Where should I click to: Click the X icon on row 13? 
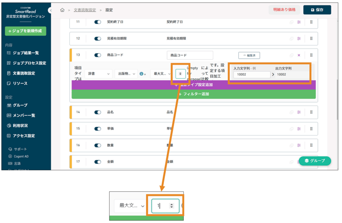pos(299,55)
